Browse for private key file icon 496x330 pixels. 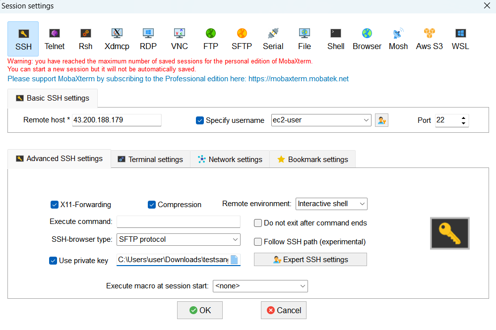[x=235, y=260]
